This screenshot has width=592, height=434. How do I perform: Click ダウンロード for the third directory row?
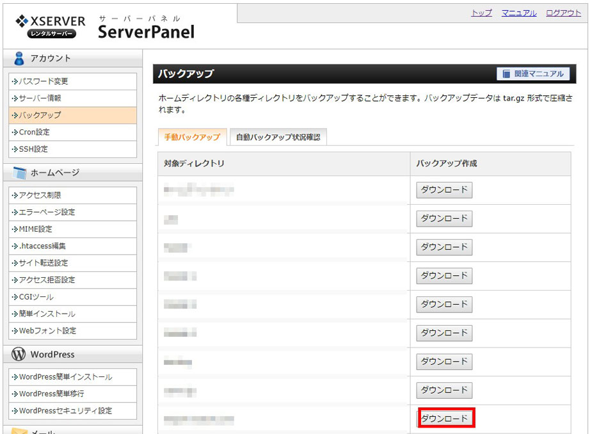coord(444,248)
